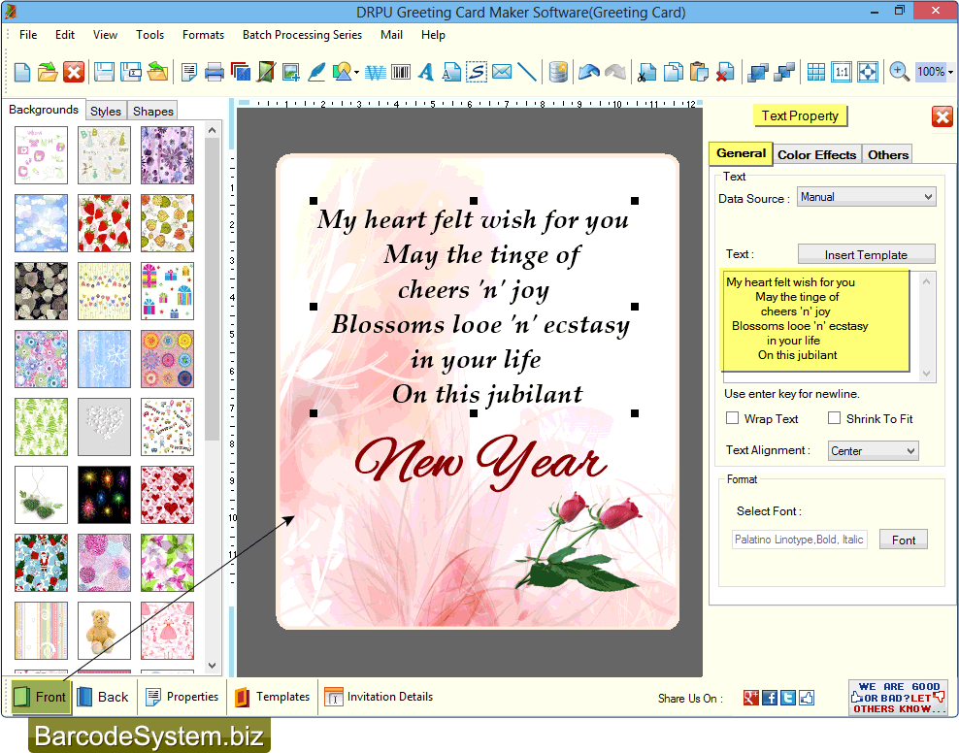Image resolution: width=959 pixels, height=753 pixels.
Task: Enable the Shrink To Fit checkbox
Action: [834, 418]
